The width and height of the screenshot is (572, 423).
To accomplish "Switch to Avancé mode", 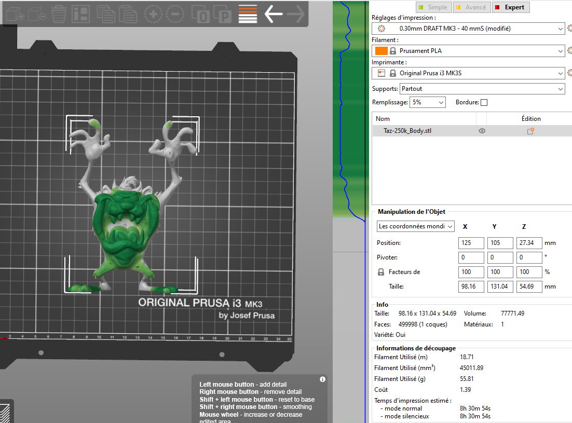I will point(471,7).
